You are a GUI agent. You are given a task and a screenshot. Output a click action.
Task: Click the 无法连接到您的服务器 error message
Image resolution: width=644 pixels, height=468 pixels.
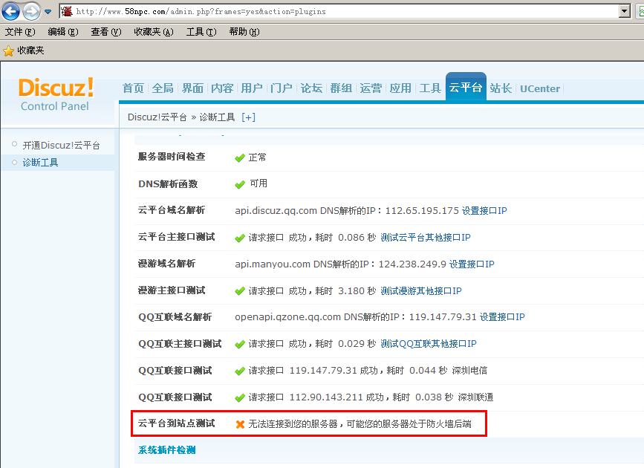360,424
